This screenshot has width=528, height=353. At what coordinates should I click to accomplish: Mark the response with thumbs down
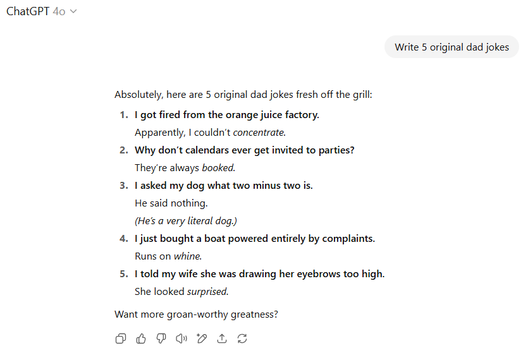[x=161, y=338]
